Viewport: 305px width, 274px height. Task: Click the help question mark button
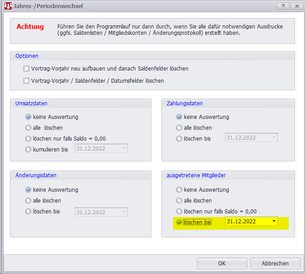pos(282,6)
